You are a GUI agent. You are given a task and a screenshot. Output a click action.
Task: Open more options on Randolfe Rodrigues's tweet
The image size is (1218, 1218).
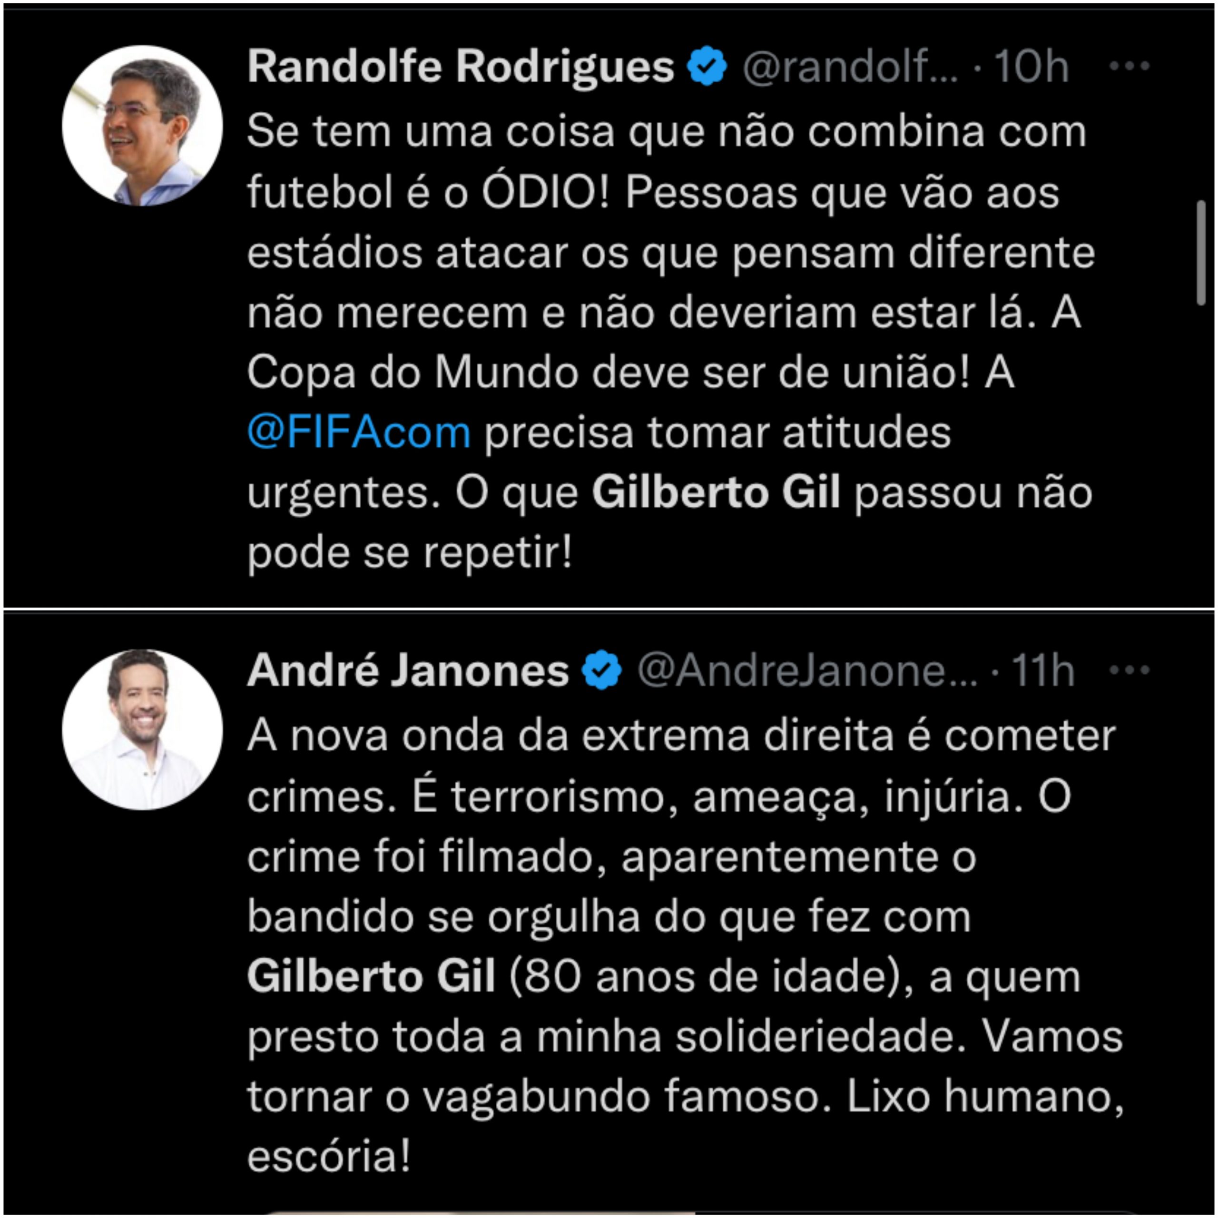(1129, 66)
